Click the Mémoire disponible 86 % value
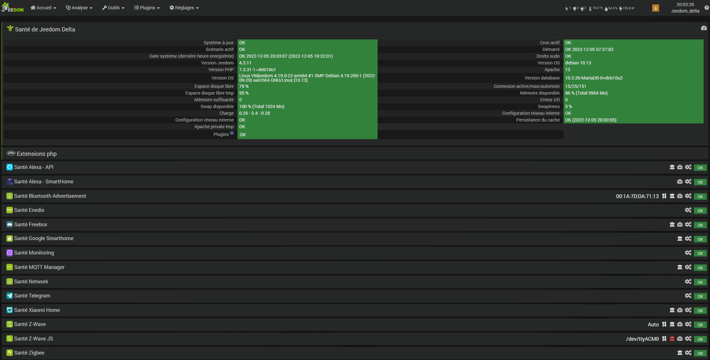The height and width of the screenshot is (360, 710). [x=586, y=93]
